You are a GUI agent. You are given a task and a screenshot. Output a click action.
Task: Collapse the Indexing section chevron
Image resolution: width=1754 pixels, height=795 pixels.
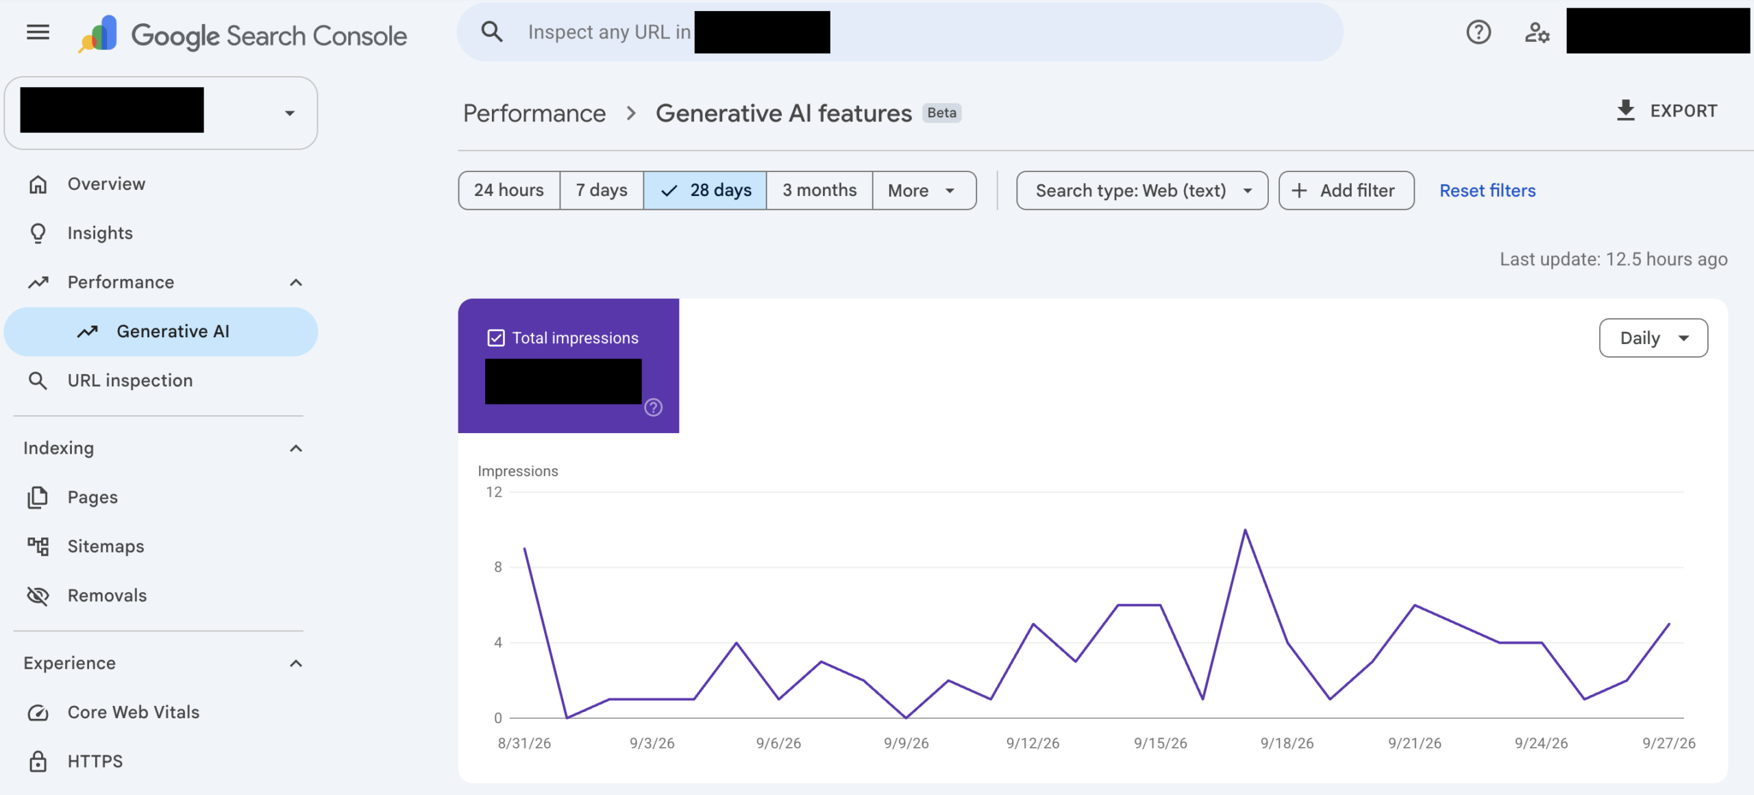tap(296, 448)
